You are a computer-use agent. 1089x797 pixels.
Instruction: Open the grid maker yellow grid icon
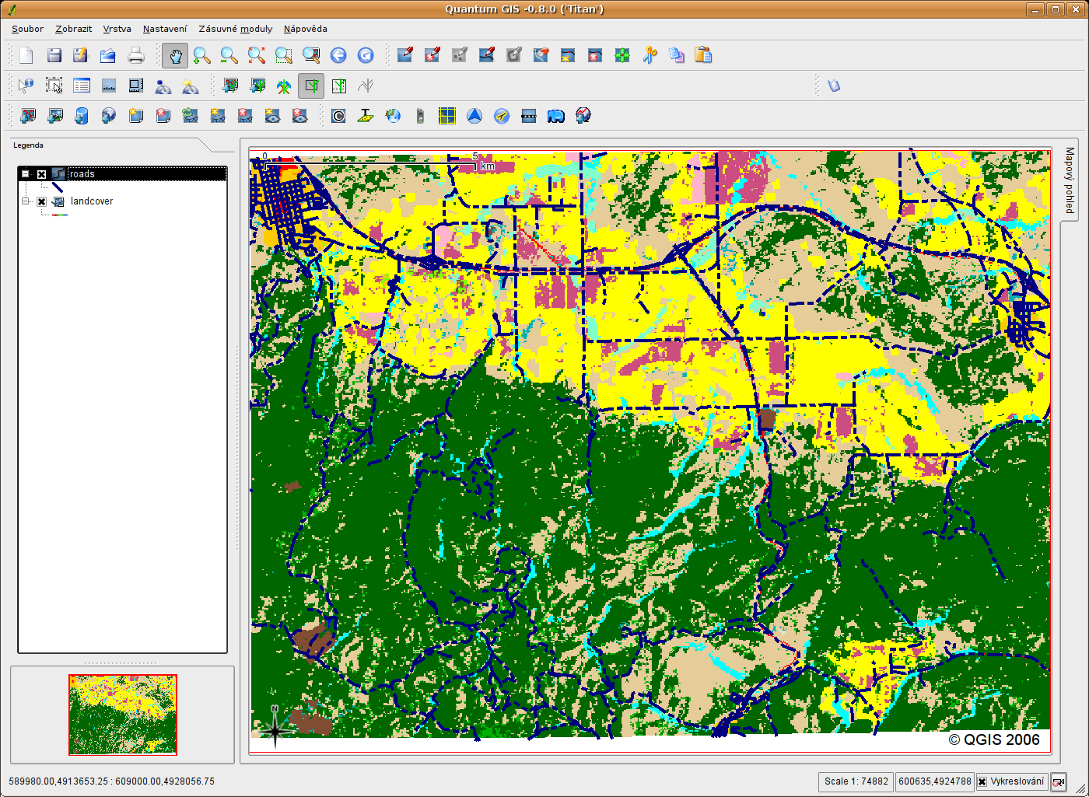(447, 116)
